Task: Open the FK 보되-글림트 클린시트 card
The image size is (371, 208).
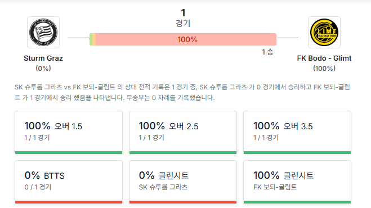Action: pyautogui.click(x=297, y=182)
